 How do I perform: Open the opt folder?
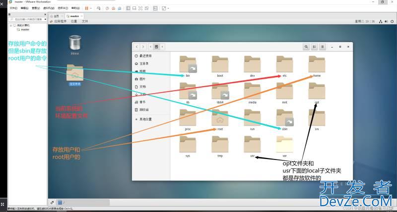click(x=317, y=92)
